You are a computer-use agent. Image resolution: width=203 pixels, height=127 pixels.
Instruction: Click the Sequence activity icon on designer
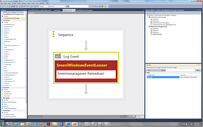coord(54,34)
